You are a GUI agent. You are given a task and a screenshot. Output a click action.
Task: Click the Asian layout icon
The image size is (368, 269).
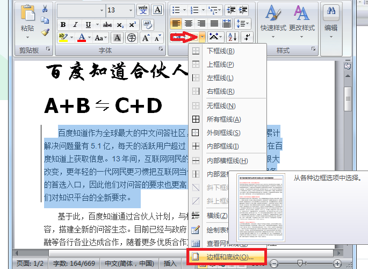(215, 37)
